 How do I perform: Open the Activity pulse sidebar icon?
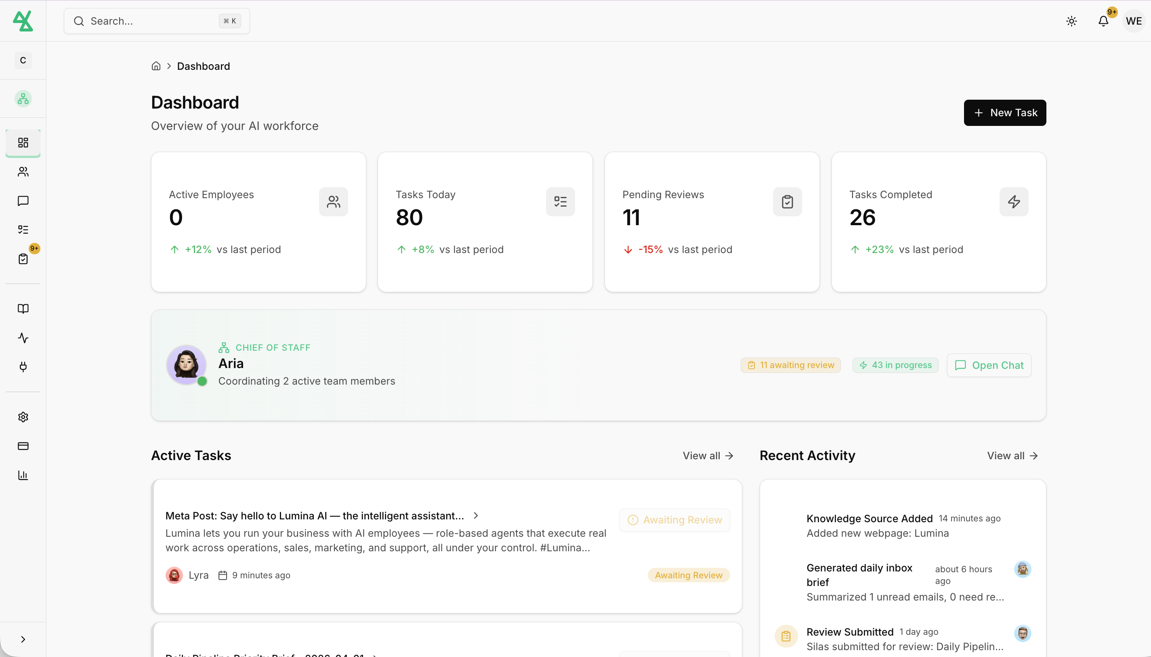pyautogui.click(x=23, y=337)
